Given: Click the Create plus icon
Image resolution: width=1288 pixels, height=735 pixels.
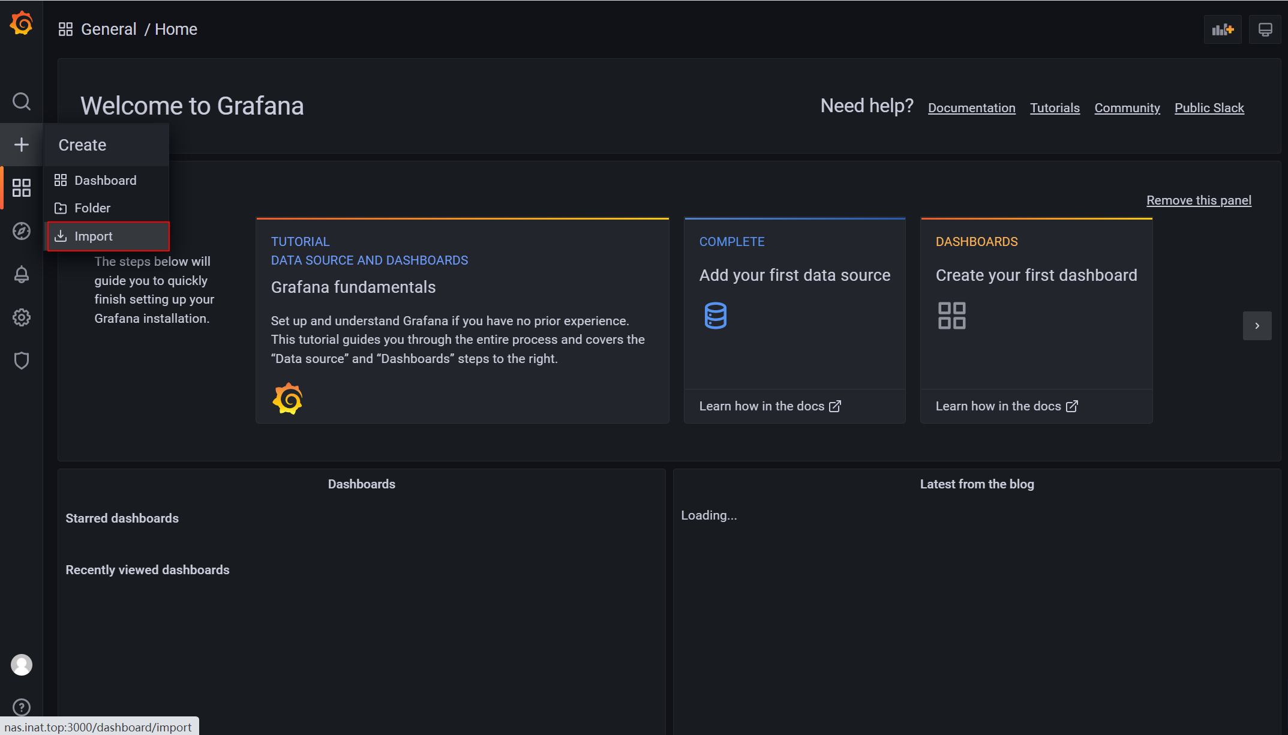Looking at the screenshot, I should pyautogui.click(x=22, y=145).
